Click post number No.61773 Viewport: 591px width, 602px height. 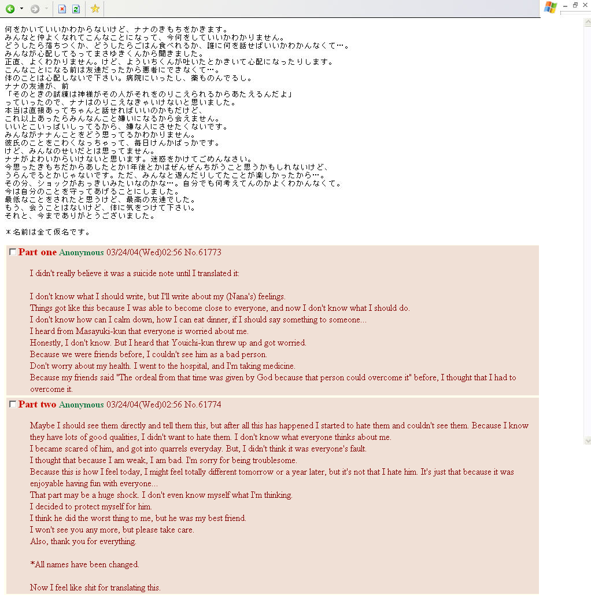point(202,252)
